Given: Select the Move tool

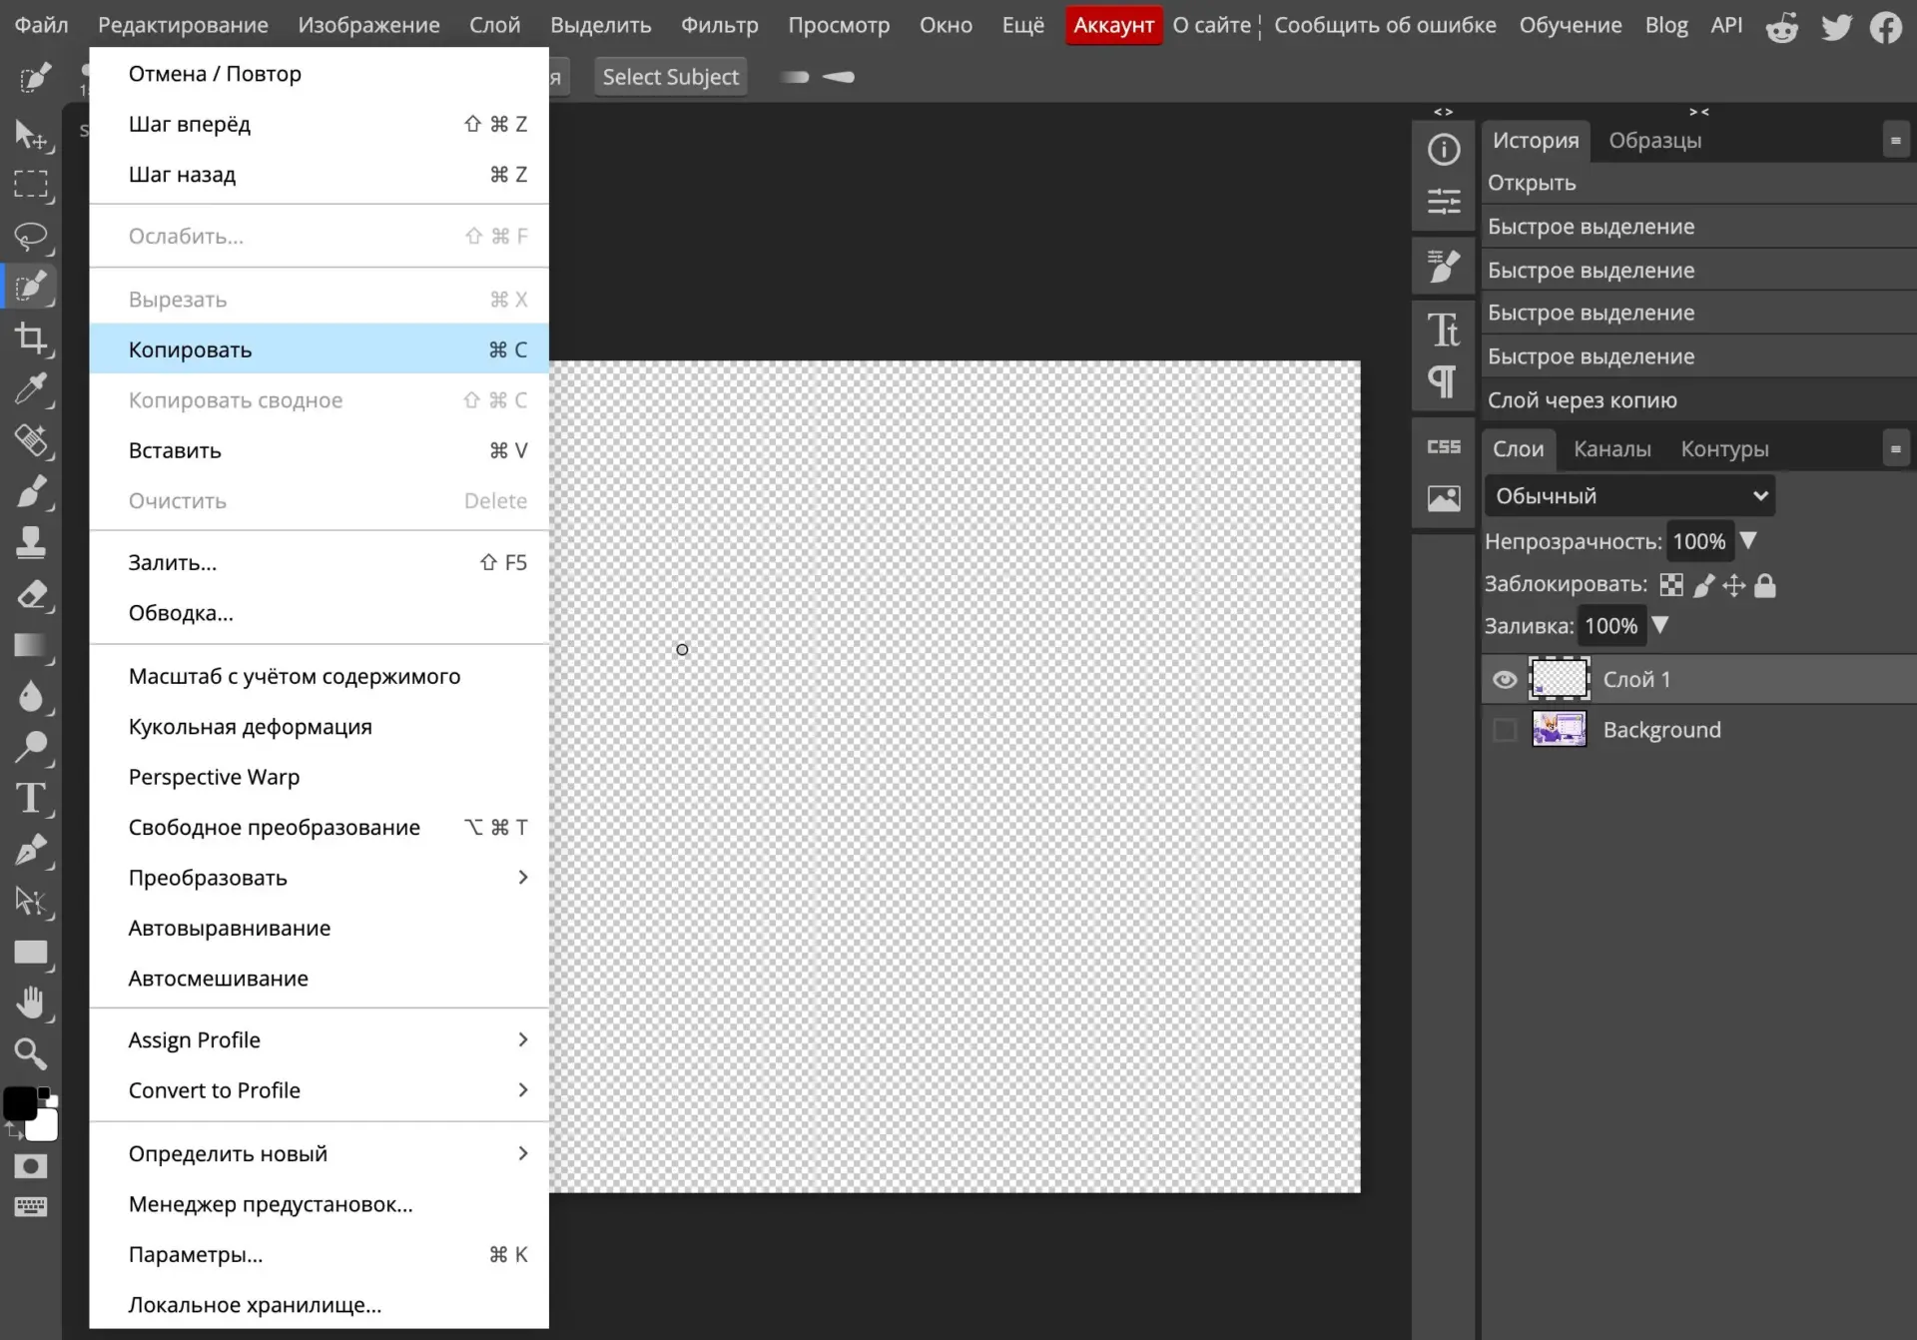Looking at the screenshot, I should click(x=31, y=134).
